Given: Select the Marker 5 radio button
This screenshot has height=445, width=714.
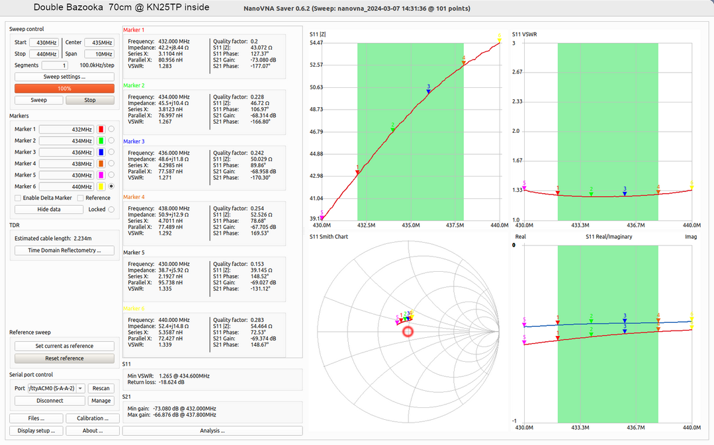Looking at the screenshot, I should point(111,175).
